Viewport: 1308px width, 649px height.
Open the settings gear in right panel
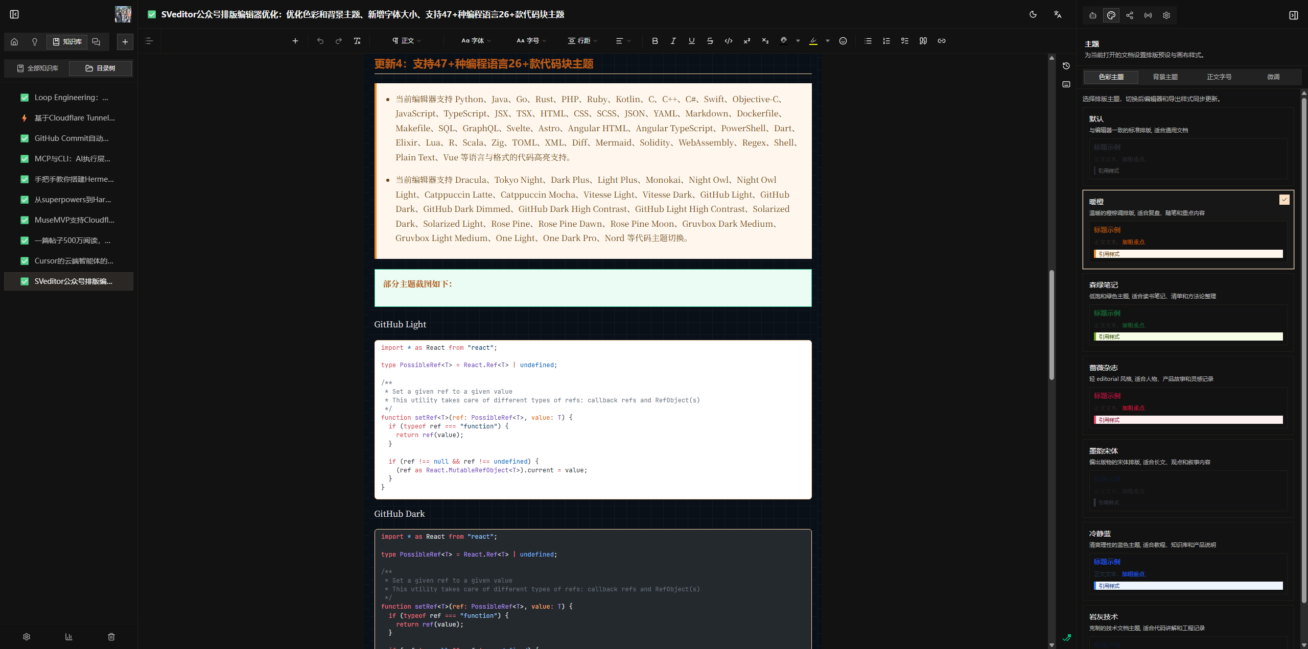(1166, 15)
